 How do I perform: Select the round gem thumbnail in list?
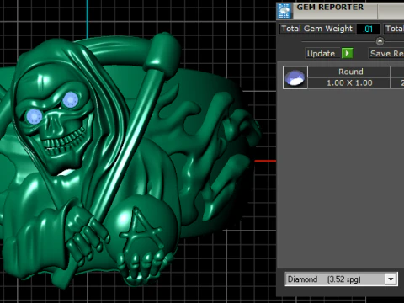295,77
